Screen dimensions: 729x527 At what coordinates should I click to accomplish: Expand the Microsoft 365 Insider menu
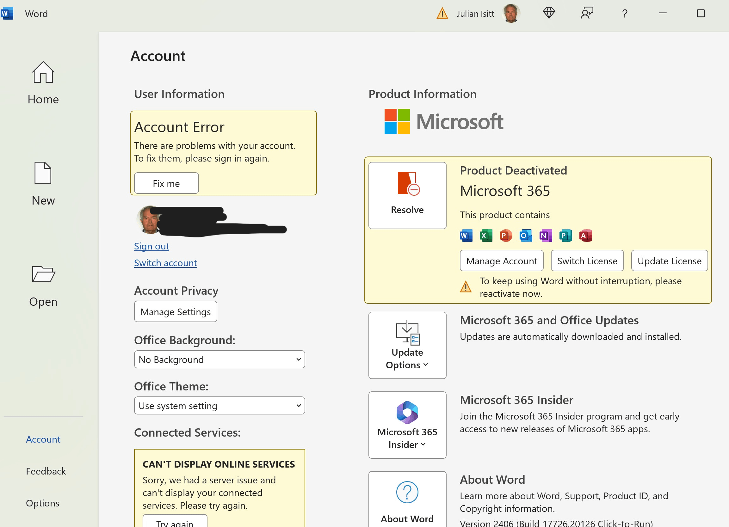point(407,425)
